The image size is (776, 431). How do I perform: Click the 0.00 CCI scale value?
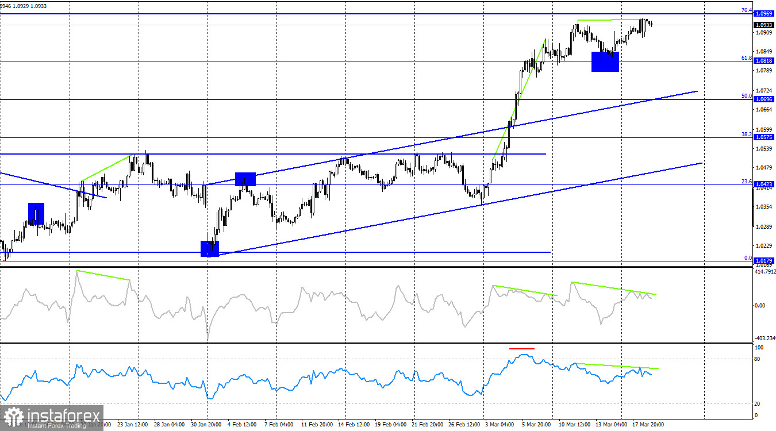(x=759, y=305)
